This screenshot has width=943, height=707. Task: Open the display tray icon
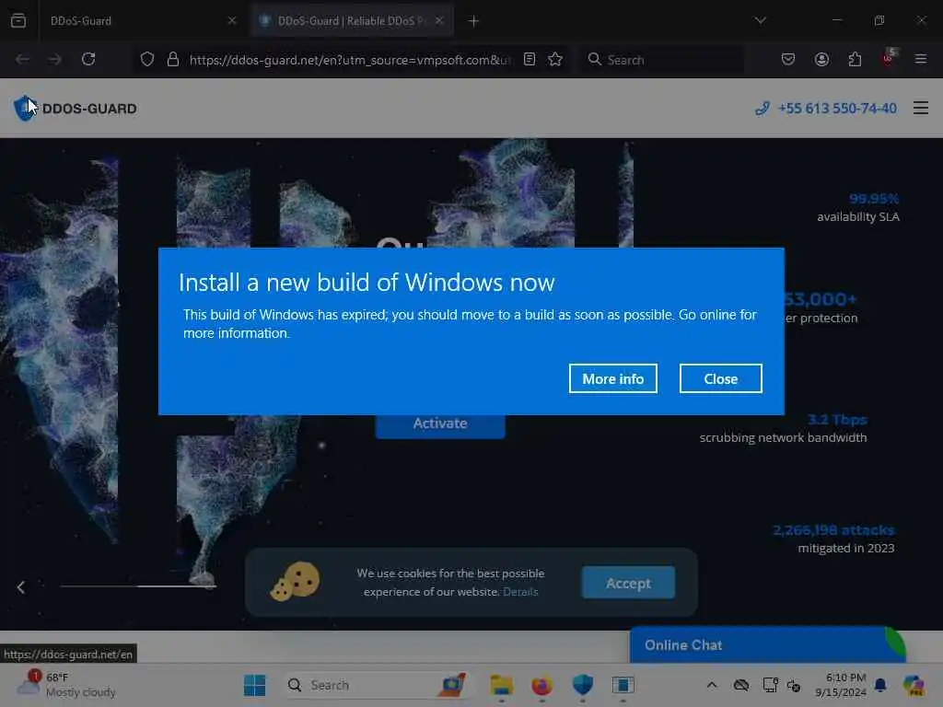click(770, 685)
